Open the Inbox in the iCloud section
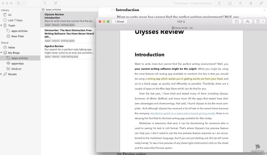Viewport: 267px width, 155px height. [11, 47]
